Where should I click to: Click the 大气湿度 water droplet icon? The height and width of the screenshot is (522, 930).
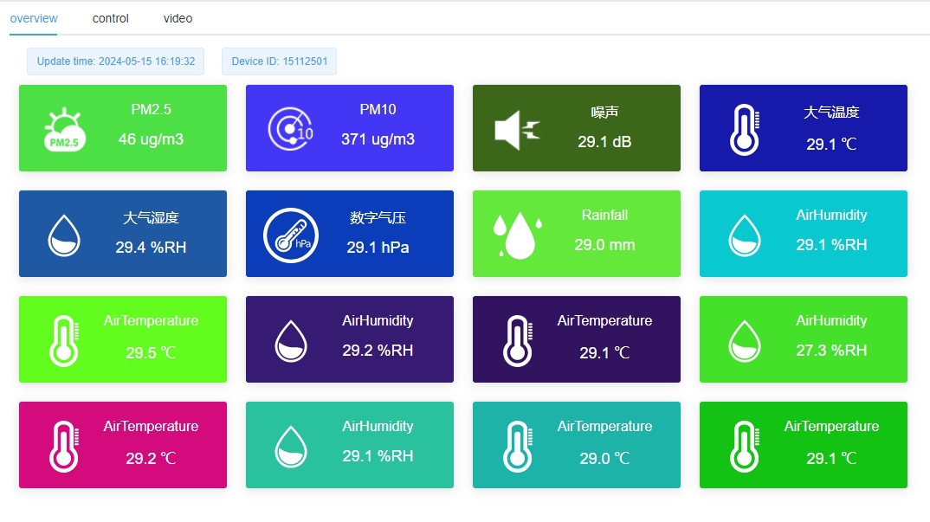[x=61, y=233]
